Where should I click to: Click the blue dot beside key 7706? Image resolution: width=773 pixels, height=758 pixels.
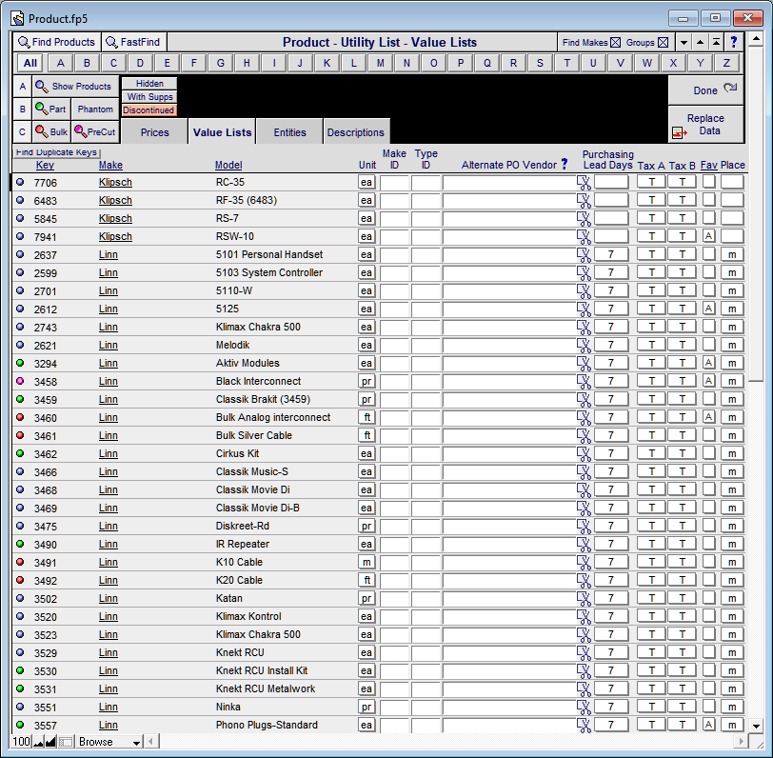click(20, 182)
